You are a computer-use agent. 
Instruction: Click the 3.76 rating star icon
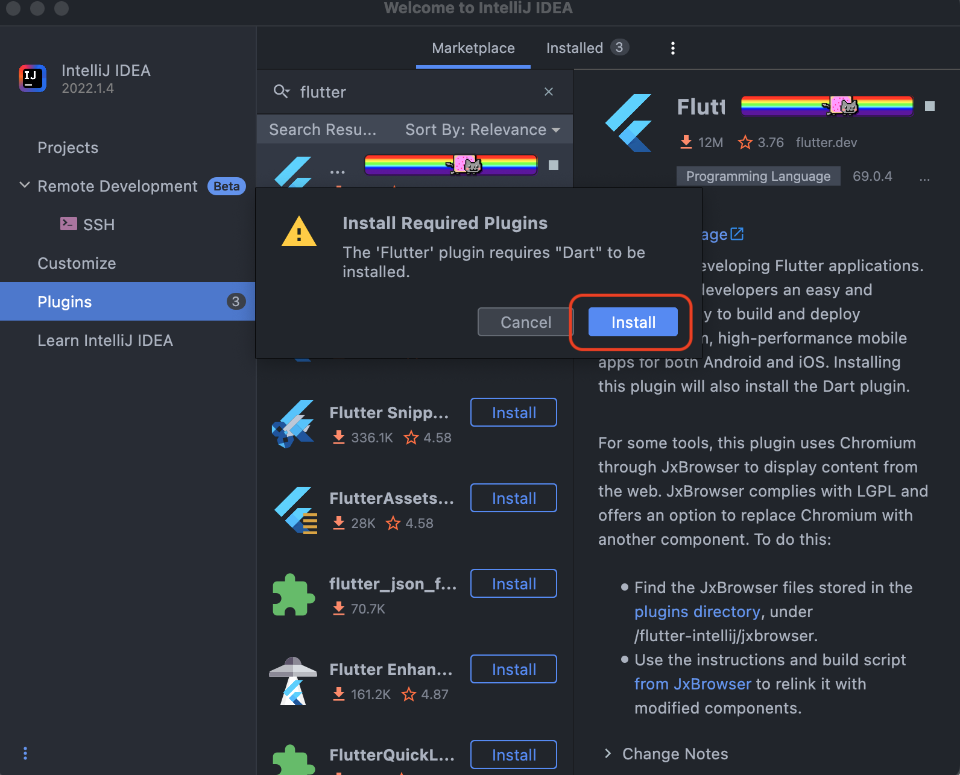point(745,142)
